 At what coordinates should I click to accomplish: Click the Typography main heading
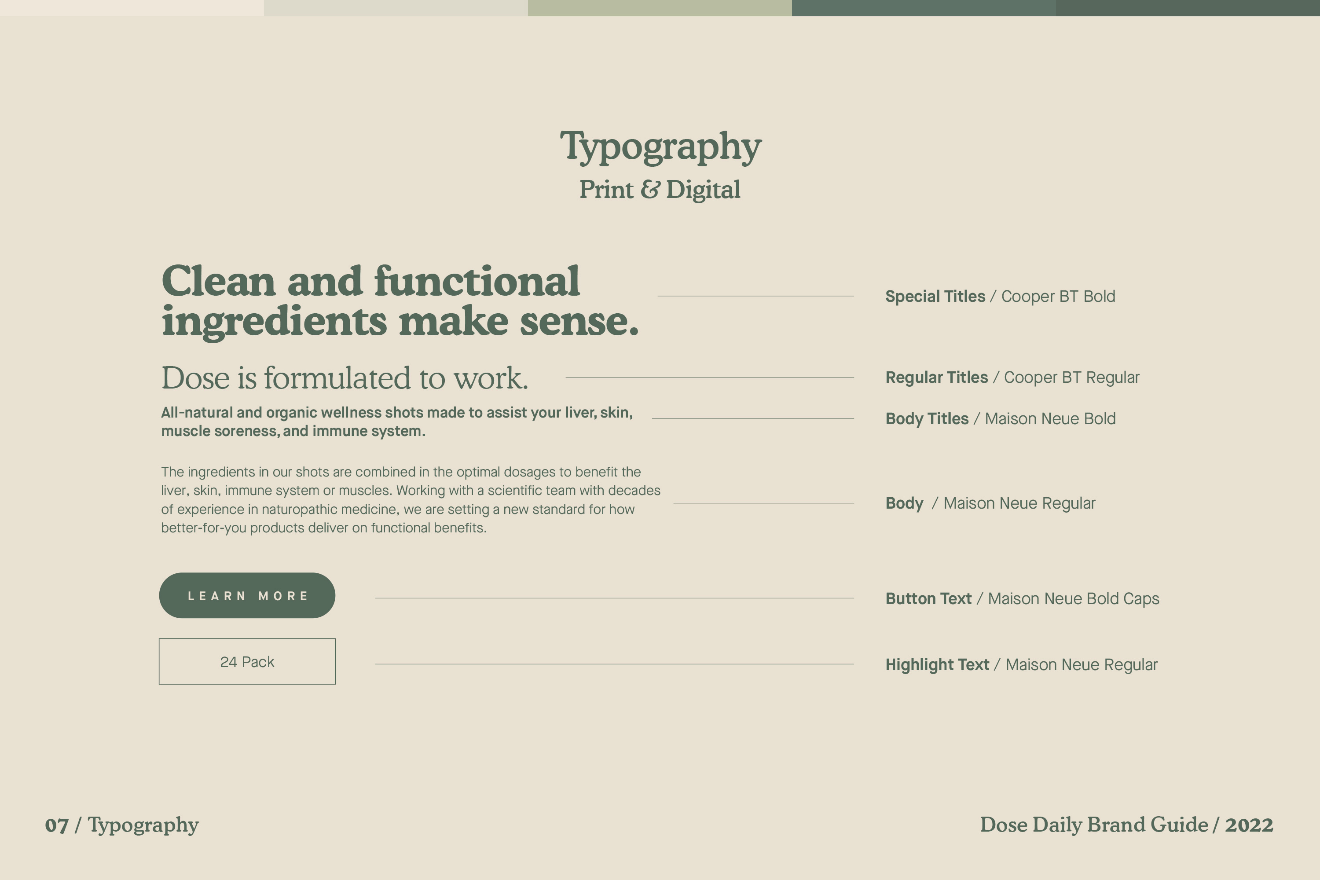(x=660, y=147)
